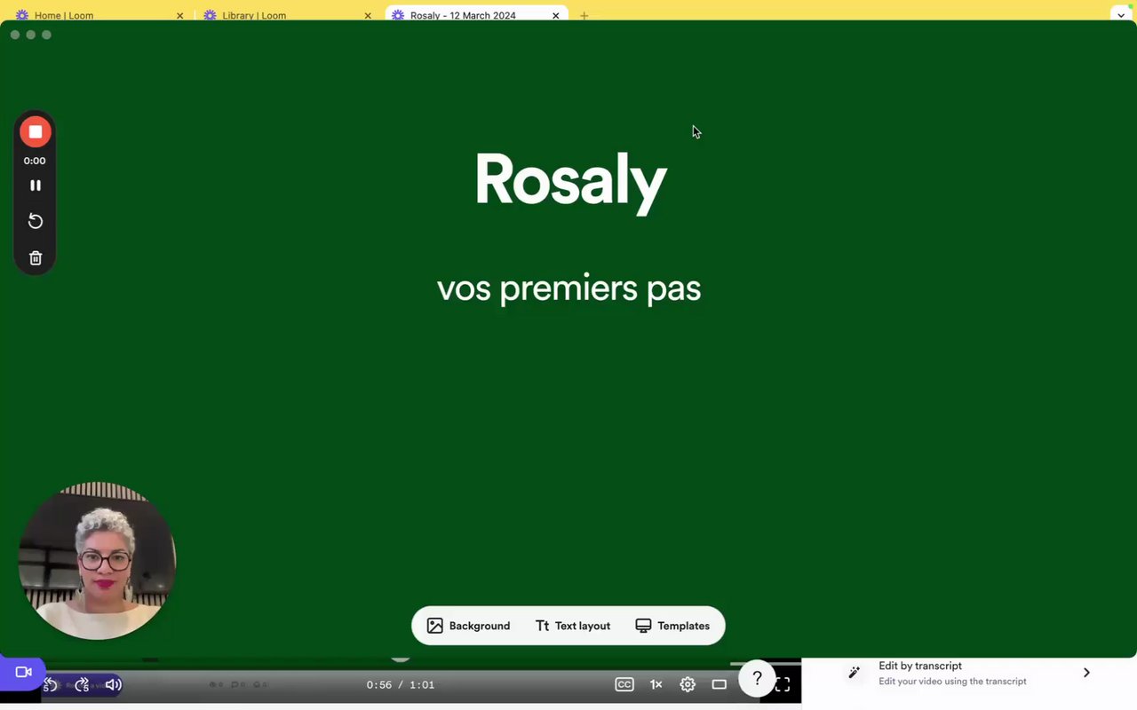Screen dimensions: 1137x710
Task: Switch to theater mode
Action: tap(720, 684)
